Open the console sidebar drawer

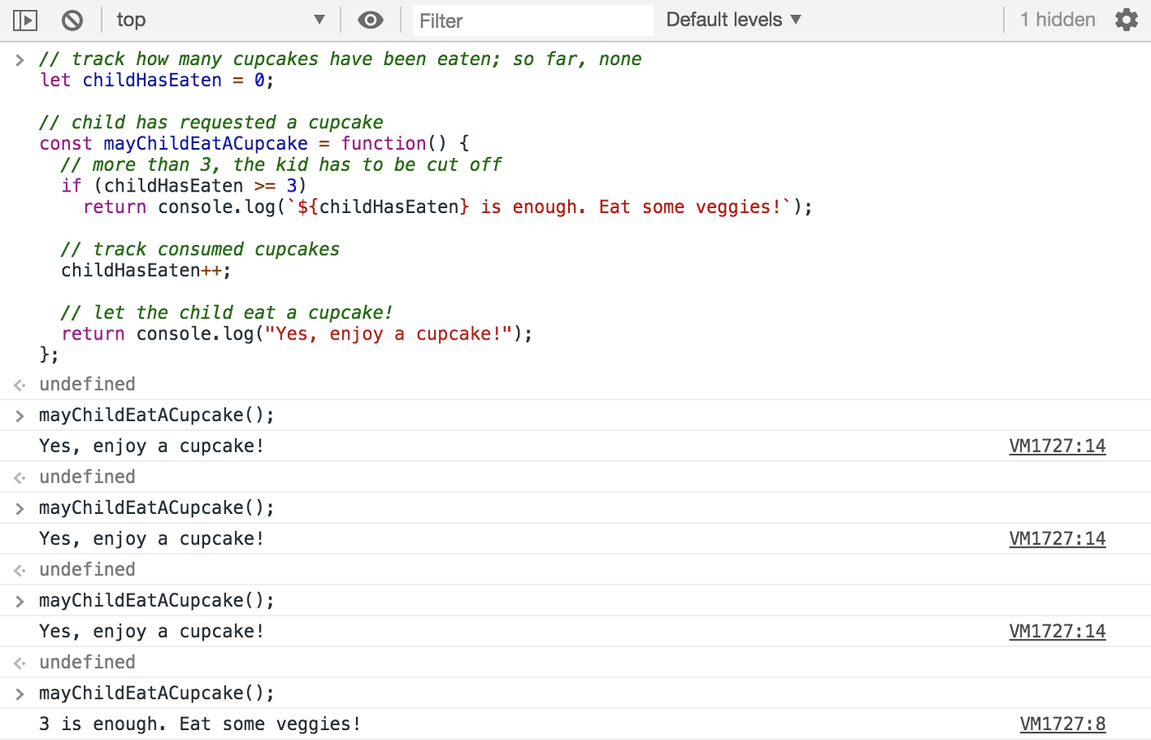click(x=25, y=19)
